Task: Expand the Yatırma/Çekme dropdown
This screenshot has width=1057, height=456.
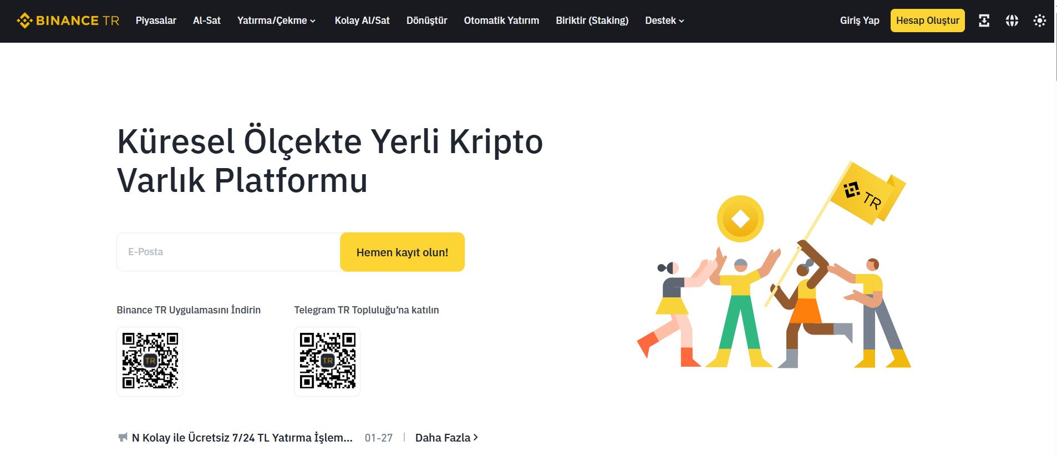Action: (276, 21)
